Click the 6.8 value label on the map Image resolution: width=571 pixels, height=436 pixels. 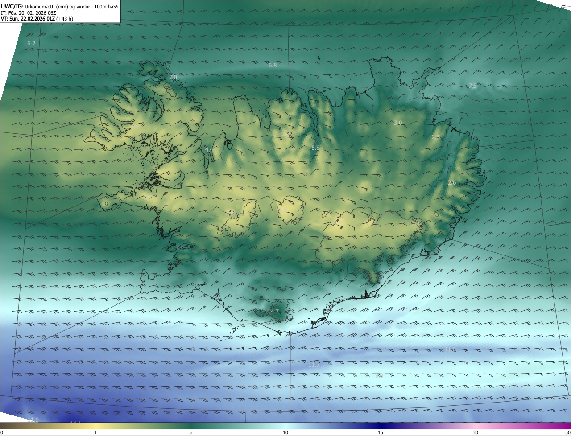[273, 65]
